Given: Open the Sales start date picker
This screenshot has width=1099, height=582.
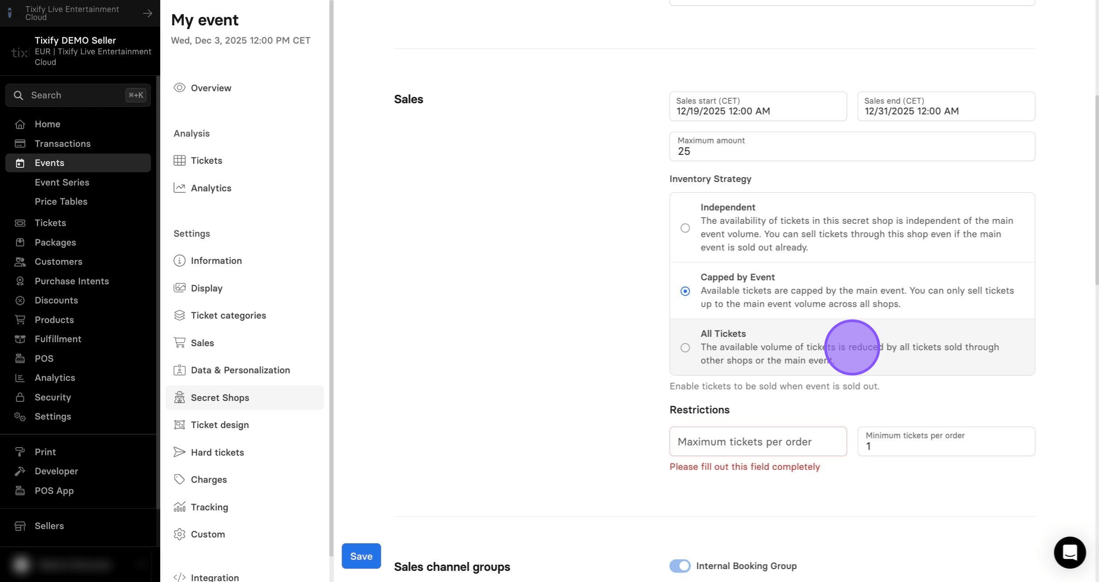Looking at the screenshot, I should click(x=758, y=106).
